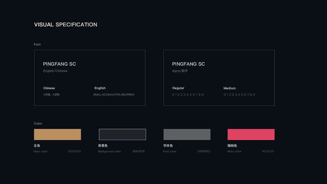
Task: Pick the gray font color swatch
Action: (187, 134)
